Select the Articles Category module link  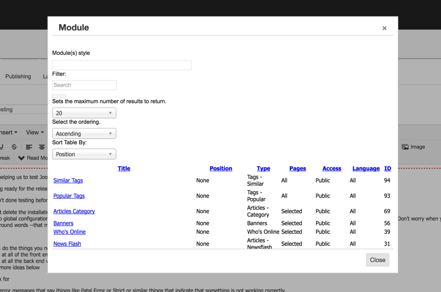pos(74,212)
